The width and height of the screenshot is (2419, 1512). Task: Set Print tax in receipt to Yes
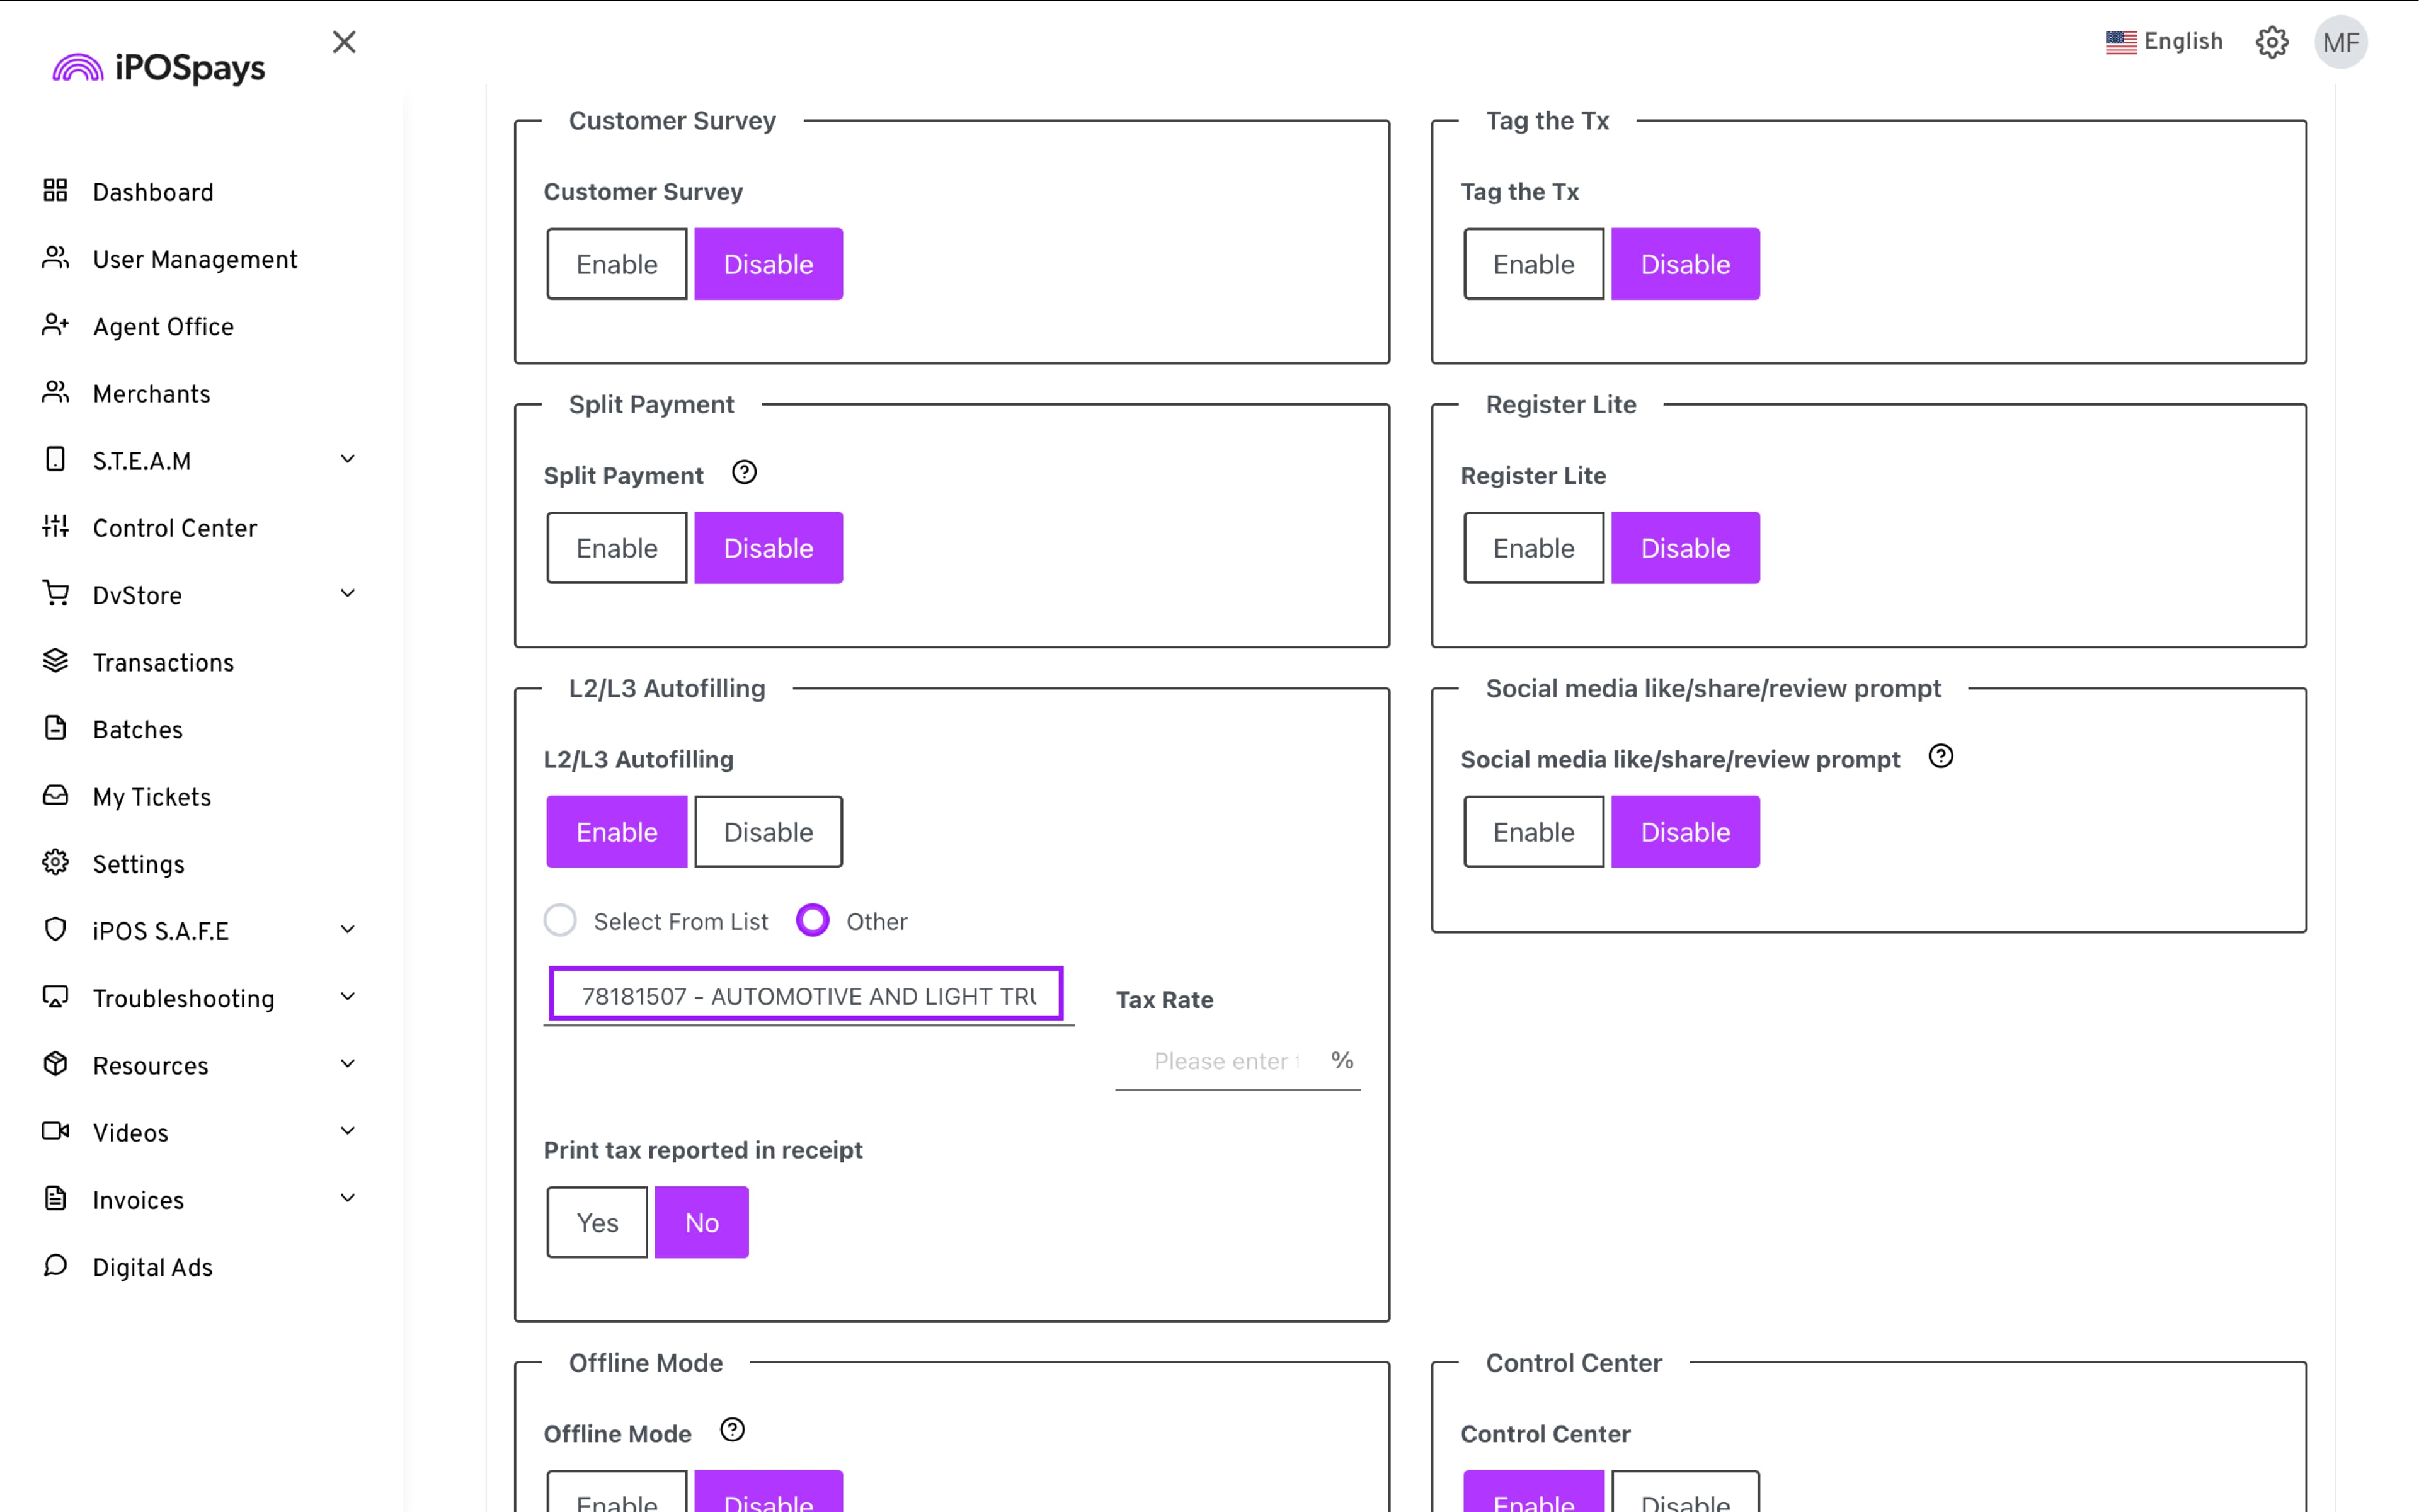point(597,1222)
